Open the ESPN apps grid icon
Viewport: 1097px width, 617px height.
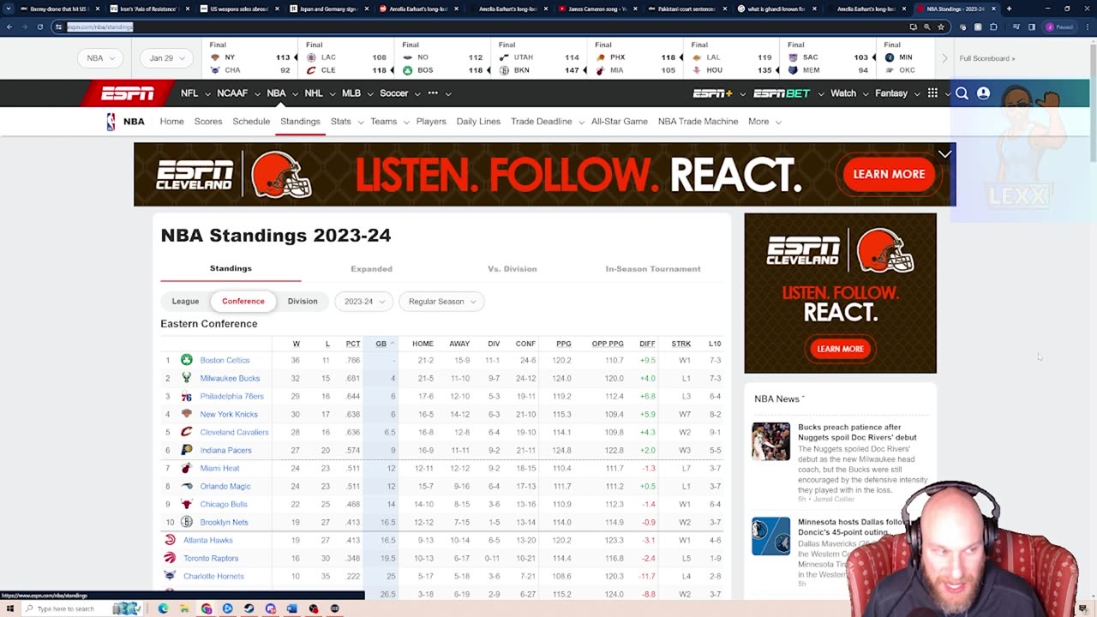(x=932, y=93)
